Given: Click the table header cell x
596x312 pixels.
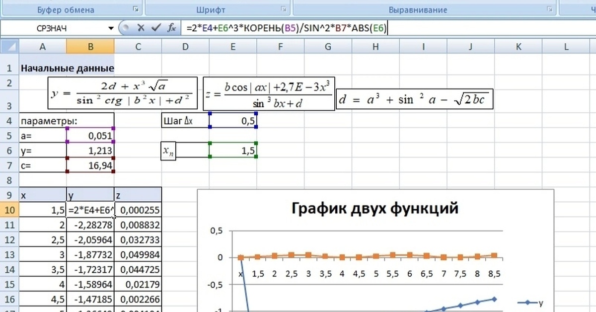Looking at the screenshot, I should click(x=42, y=195).
